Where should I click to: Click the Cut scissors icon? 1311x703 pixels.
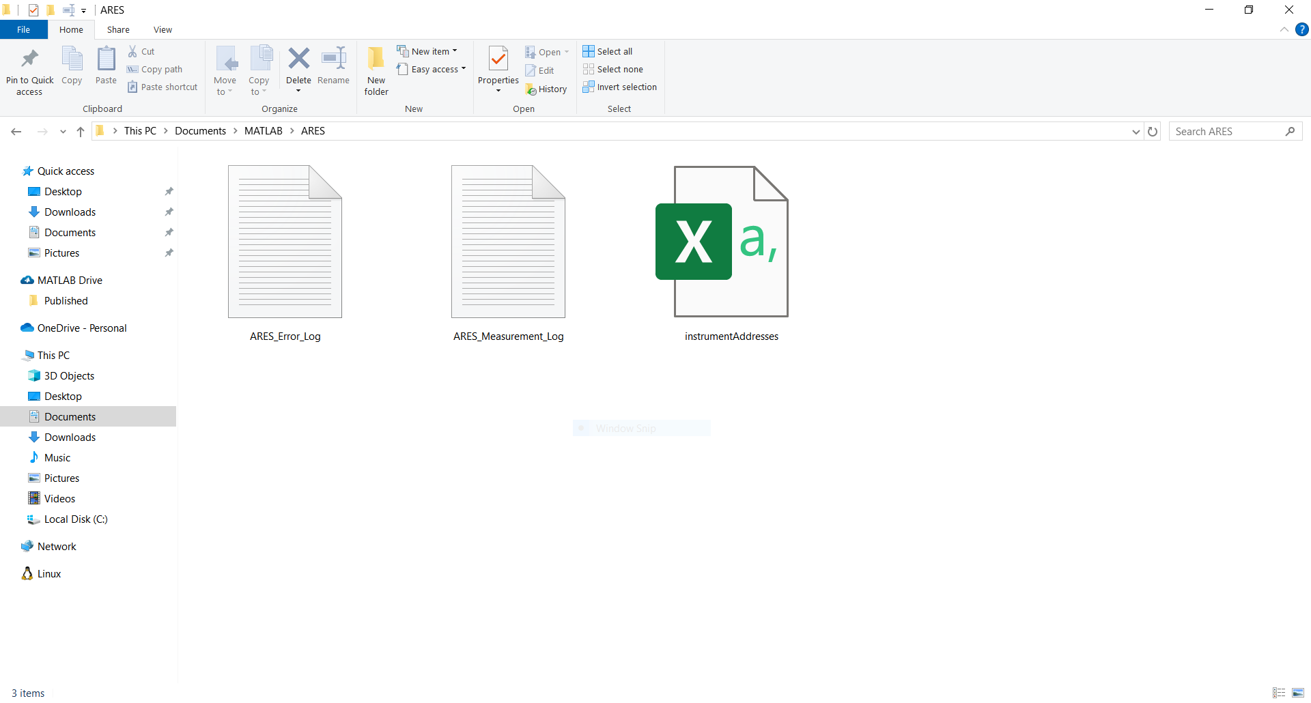click(132, 51)
